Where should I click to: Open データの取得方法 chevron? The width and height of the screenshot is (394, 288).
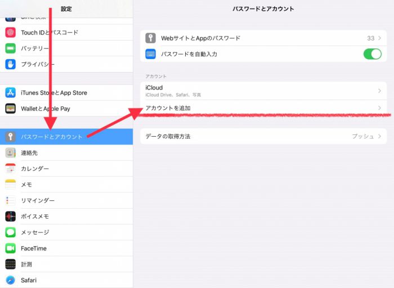tap(379, 136)
